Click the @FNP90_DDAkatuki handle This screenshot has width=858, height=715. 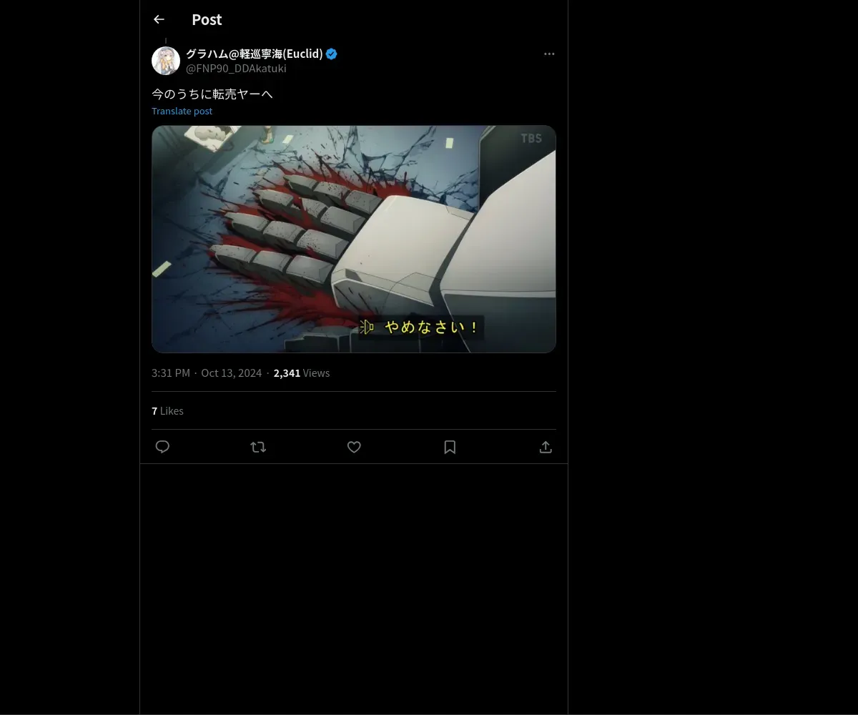pos(236,69)
